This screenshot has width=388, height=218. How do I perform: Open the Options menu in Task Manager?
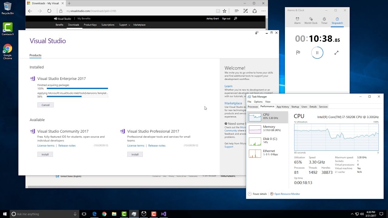pos(258,102)
